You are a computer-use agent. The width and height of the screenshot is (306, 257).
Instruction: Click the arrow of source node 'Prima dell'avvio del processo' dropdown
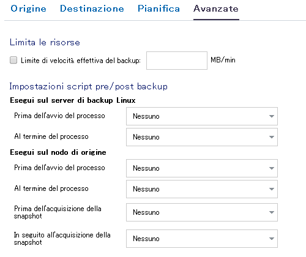[x=271, y=168]
